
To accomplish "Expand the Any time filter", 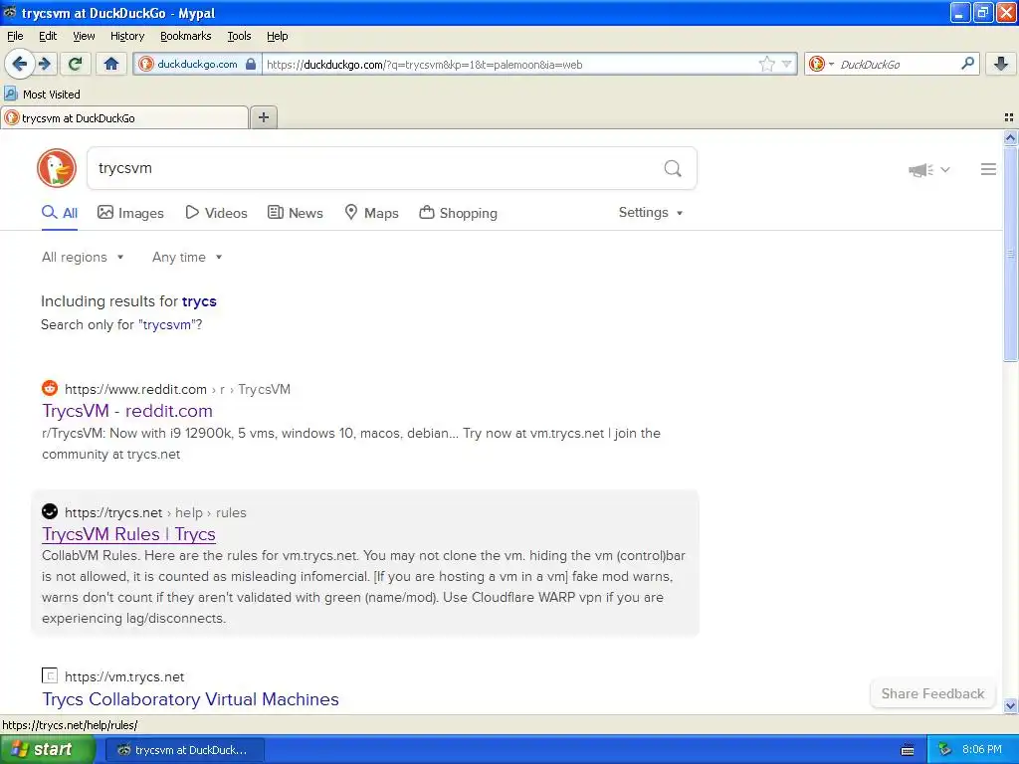I will click(187, 258).
